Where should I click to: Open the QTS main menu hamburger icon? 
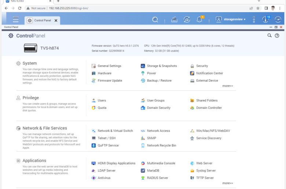pos(16,19)
